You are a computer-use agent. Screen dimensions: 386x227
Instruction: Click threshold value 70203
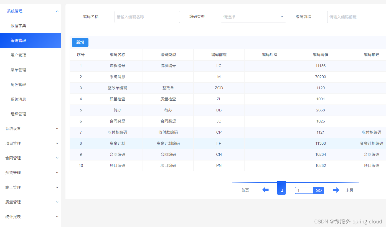point(321,77)
